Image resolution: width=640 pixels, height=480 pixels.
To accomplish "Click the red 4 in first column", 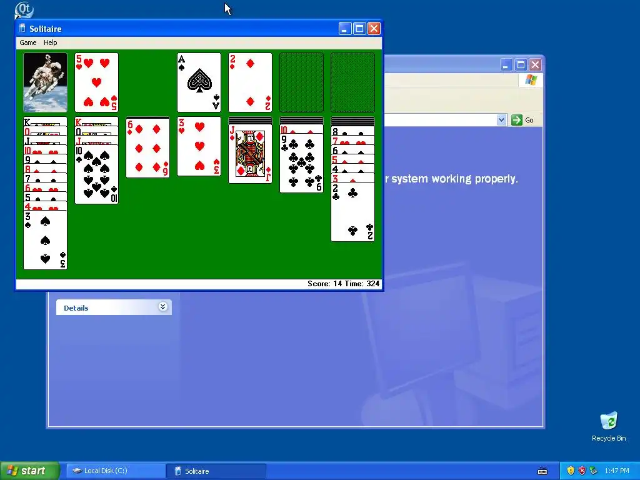I will tap(45, 206).
